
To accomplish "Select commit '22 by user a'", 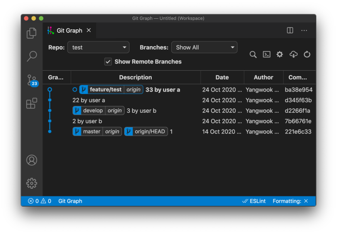I will [89, 100].
